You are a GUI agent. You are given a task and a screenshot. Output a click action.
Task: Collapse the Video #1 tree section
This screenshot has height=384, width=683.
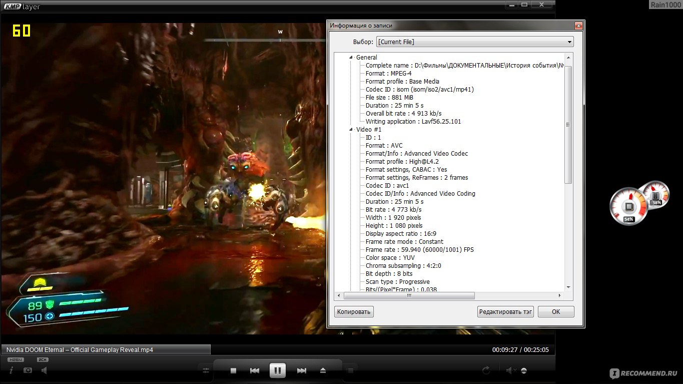351,129
